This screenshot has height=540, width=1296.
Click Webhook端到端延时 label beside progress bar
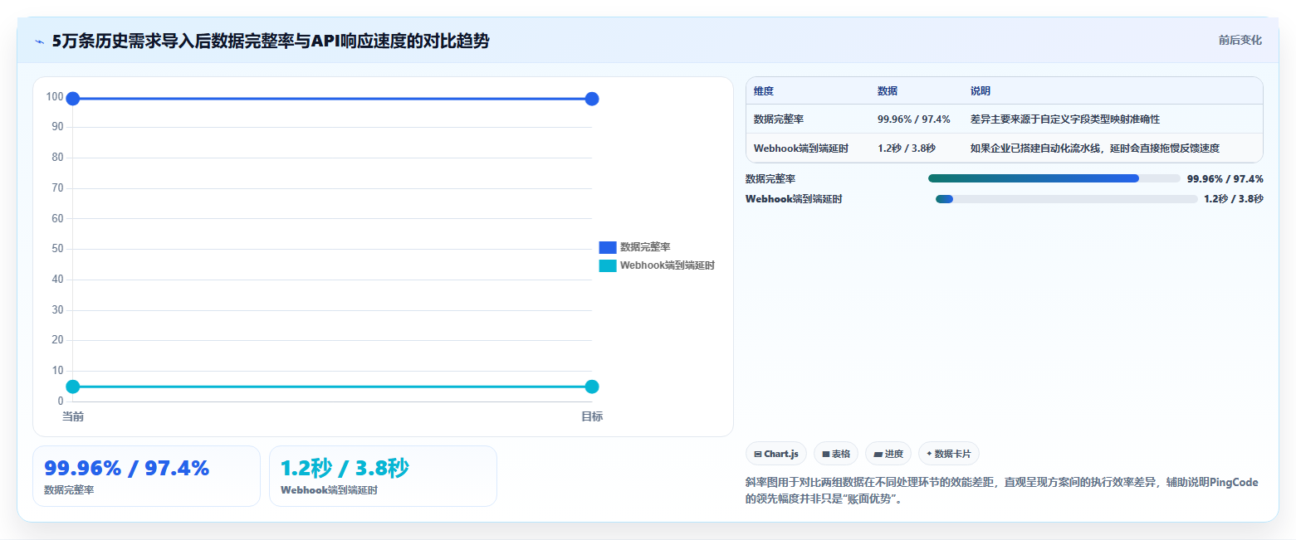click(x=794, y=199)
